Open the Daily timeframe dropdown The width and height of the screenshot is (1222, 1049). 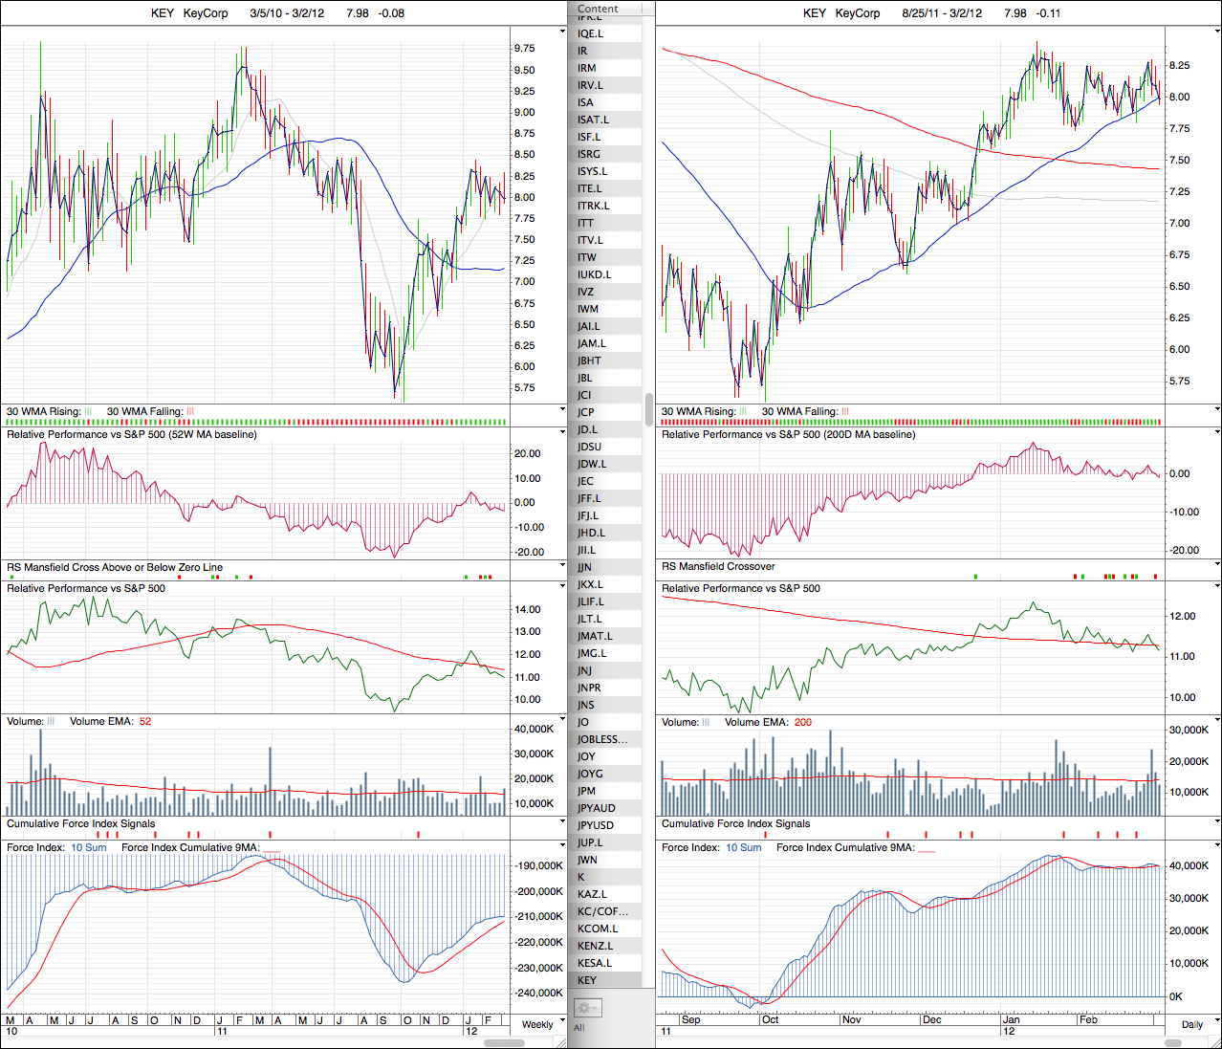pyautogui.click(x=1195, y=1024)
